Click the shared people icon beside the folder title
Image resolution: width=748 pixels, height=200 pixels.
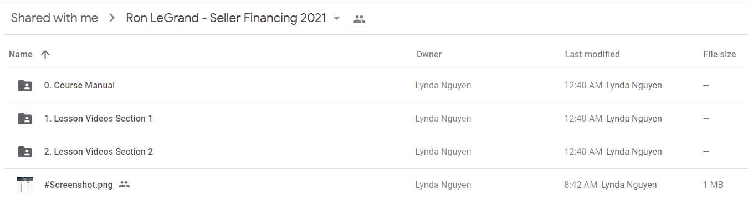(359, 19)
